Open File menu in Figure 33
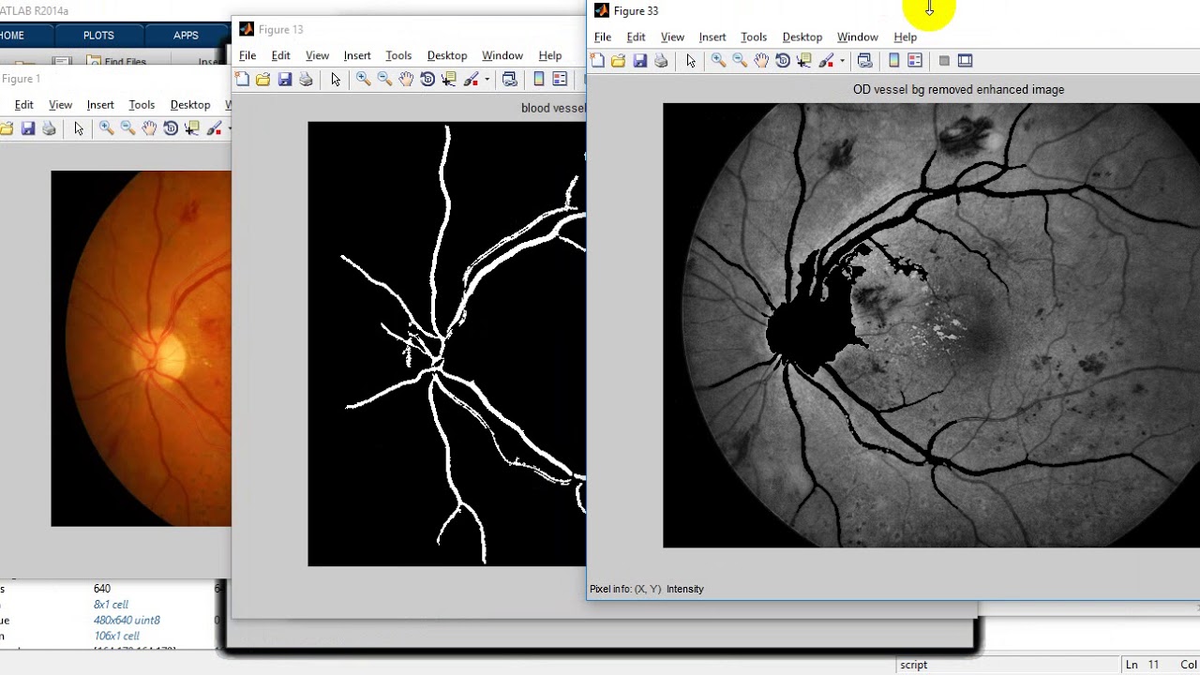Image resolution: width=1200 pixels, height=675 pixels. pyautogui.click(x=603, y=37)
